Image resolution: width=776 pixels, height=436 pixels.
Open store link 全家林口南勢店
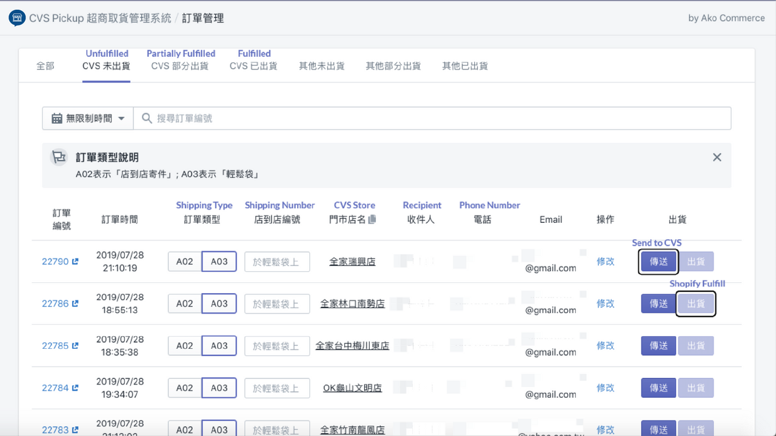click(x=352, y=304)
